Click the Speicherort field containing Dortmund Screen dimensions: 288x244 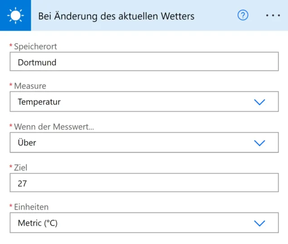144,62
